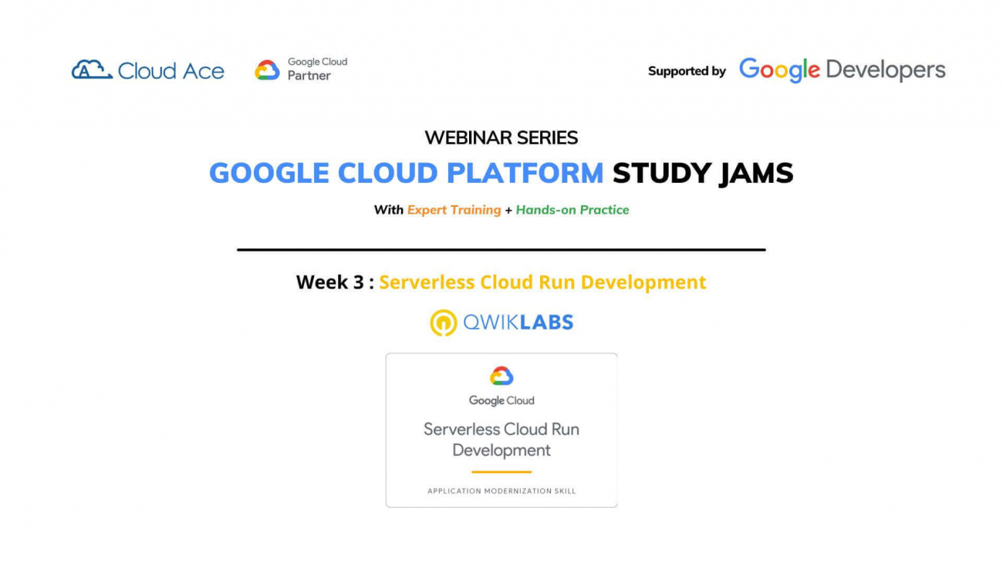Click the APPLICATION MODERNIZATION SKILL caption
This screenshot has height=564, width=1003.
(x=501, y=490)
